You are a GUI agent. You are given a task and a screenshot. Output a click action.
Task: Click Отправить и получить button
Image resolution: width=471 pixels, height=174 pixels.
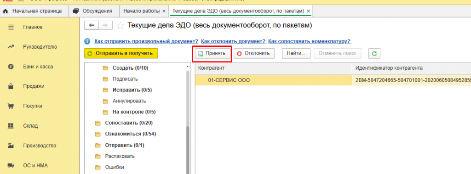pyautogui.click(x=121, y=53)
